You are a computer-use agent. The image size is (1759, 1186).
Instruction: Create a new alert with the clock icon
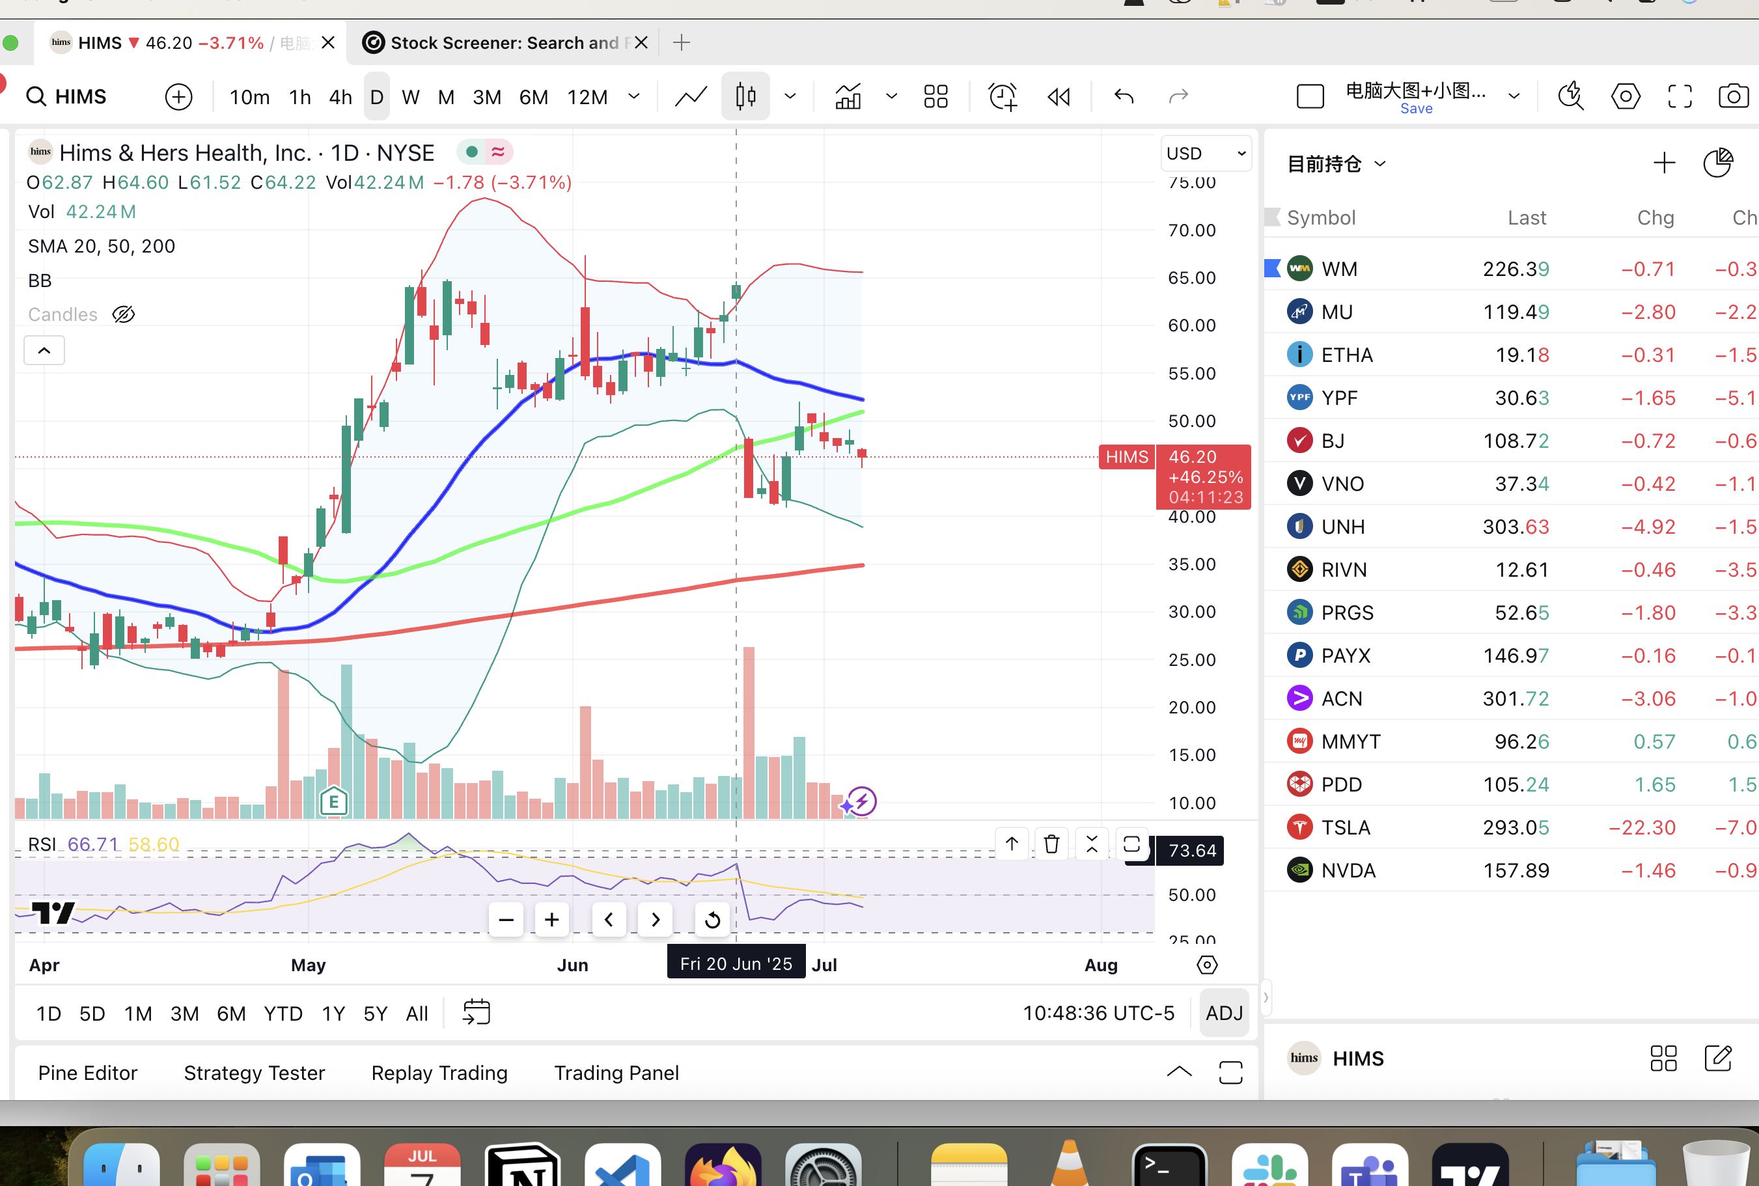click(1001, 96)
